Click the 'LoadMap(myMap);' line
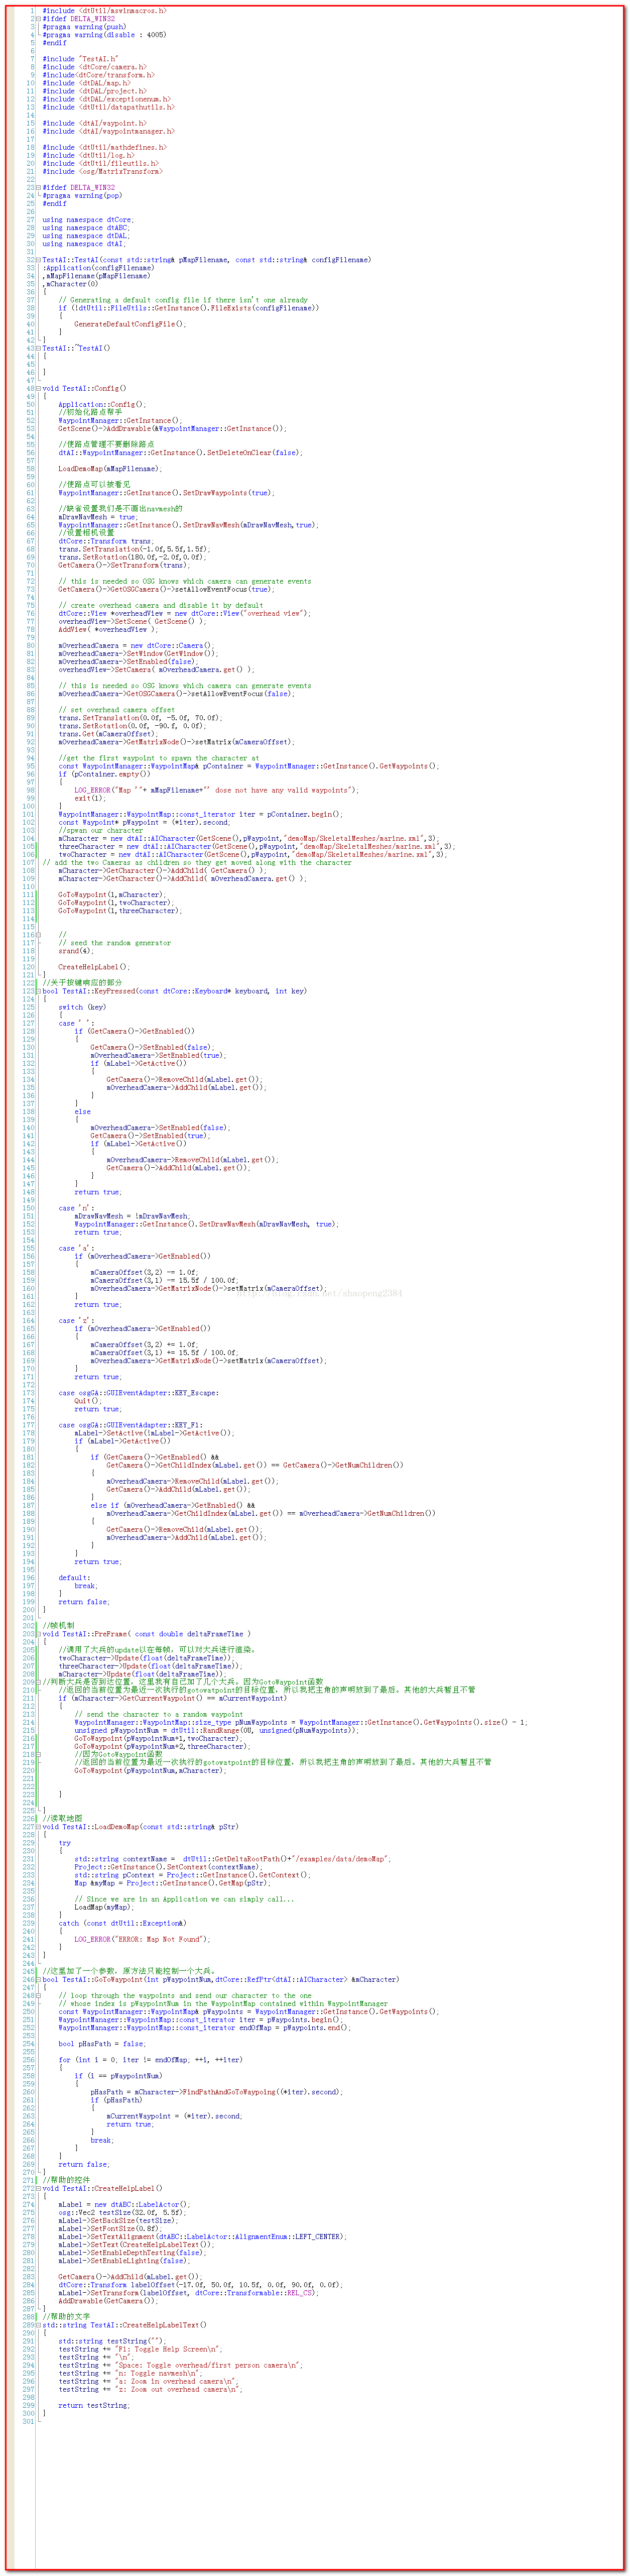Viewport: 630px width, 2576px height. [104, 1907]
